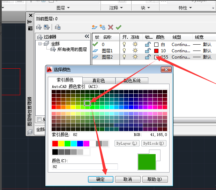The width and height of the screenshot is (216, 190).
Task: Click the 取消 button
Action: click(x=128, y=179)
